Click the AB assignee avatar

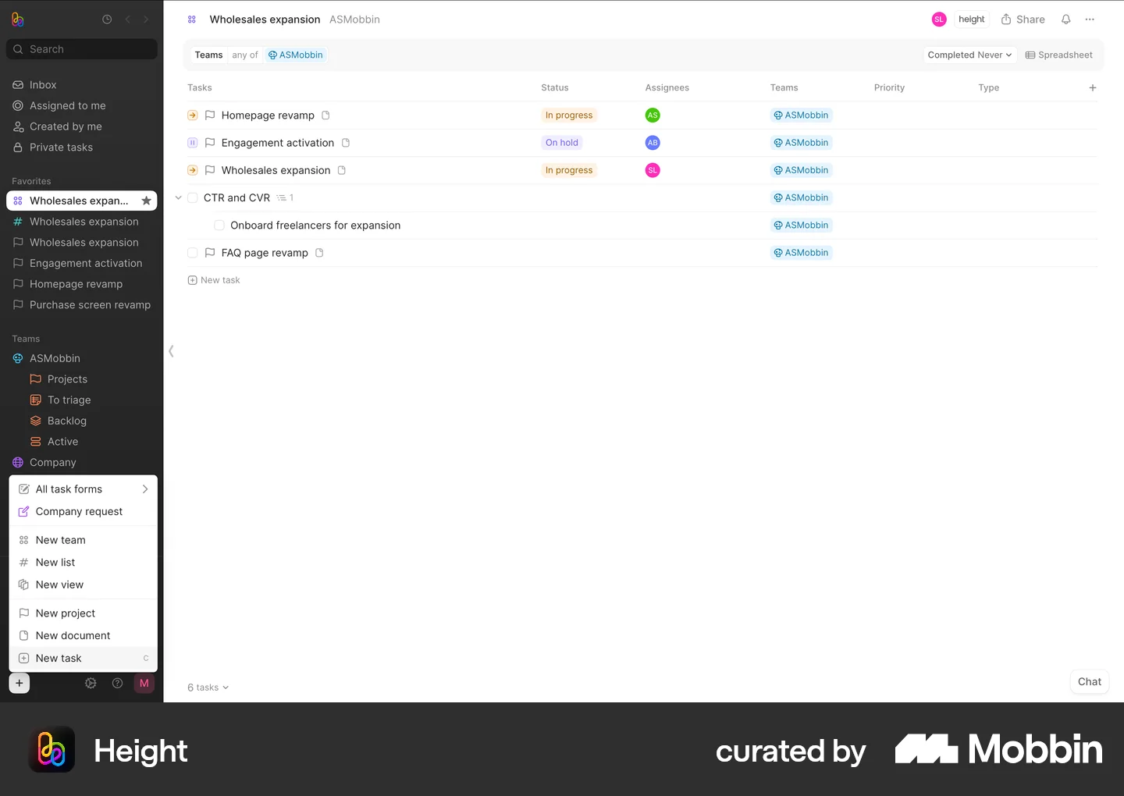[653, 143]
